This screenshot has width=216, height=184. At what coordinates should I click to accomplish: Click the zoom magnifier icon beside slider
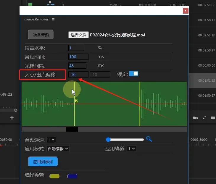point(149,139)
